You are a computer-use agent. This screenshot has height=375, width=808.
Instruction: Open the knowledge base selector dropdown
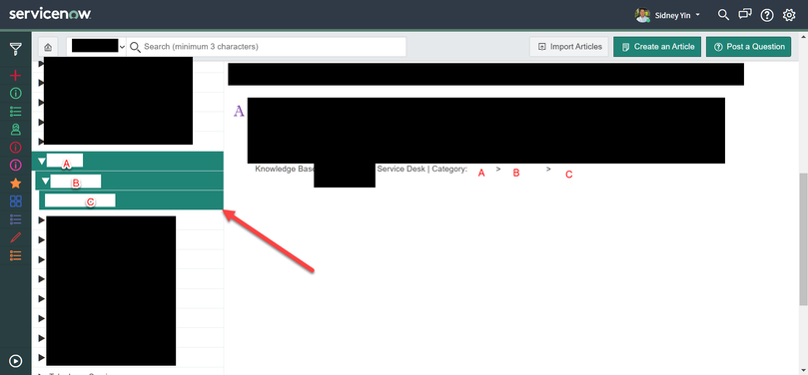point(96,46)
